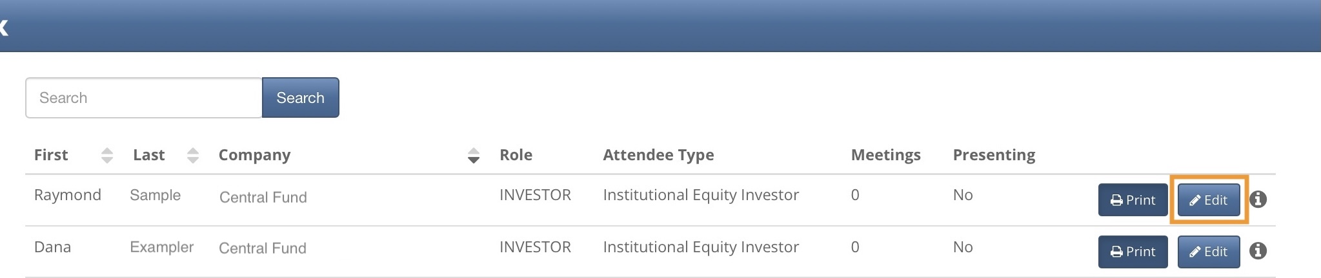Click the First column header
Viewport: 1321px width, 278px height.
[x=51, y=155]
